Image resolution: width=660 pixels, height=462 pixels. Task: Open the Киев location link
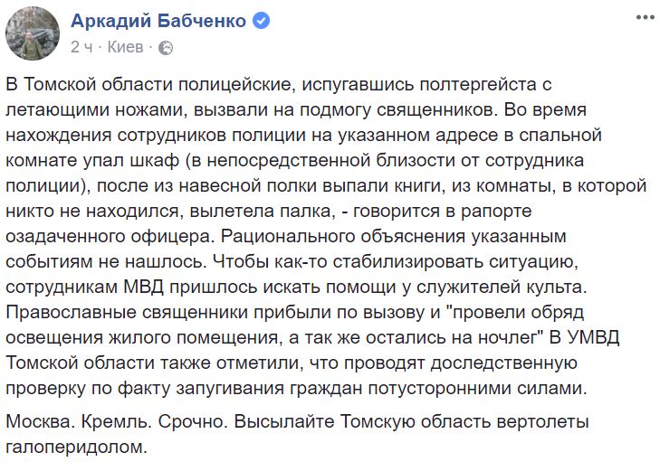[126, 47]
